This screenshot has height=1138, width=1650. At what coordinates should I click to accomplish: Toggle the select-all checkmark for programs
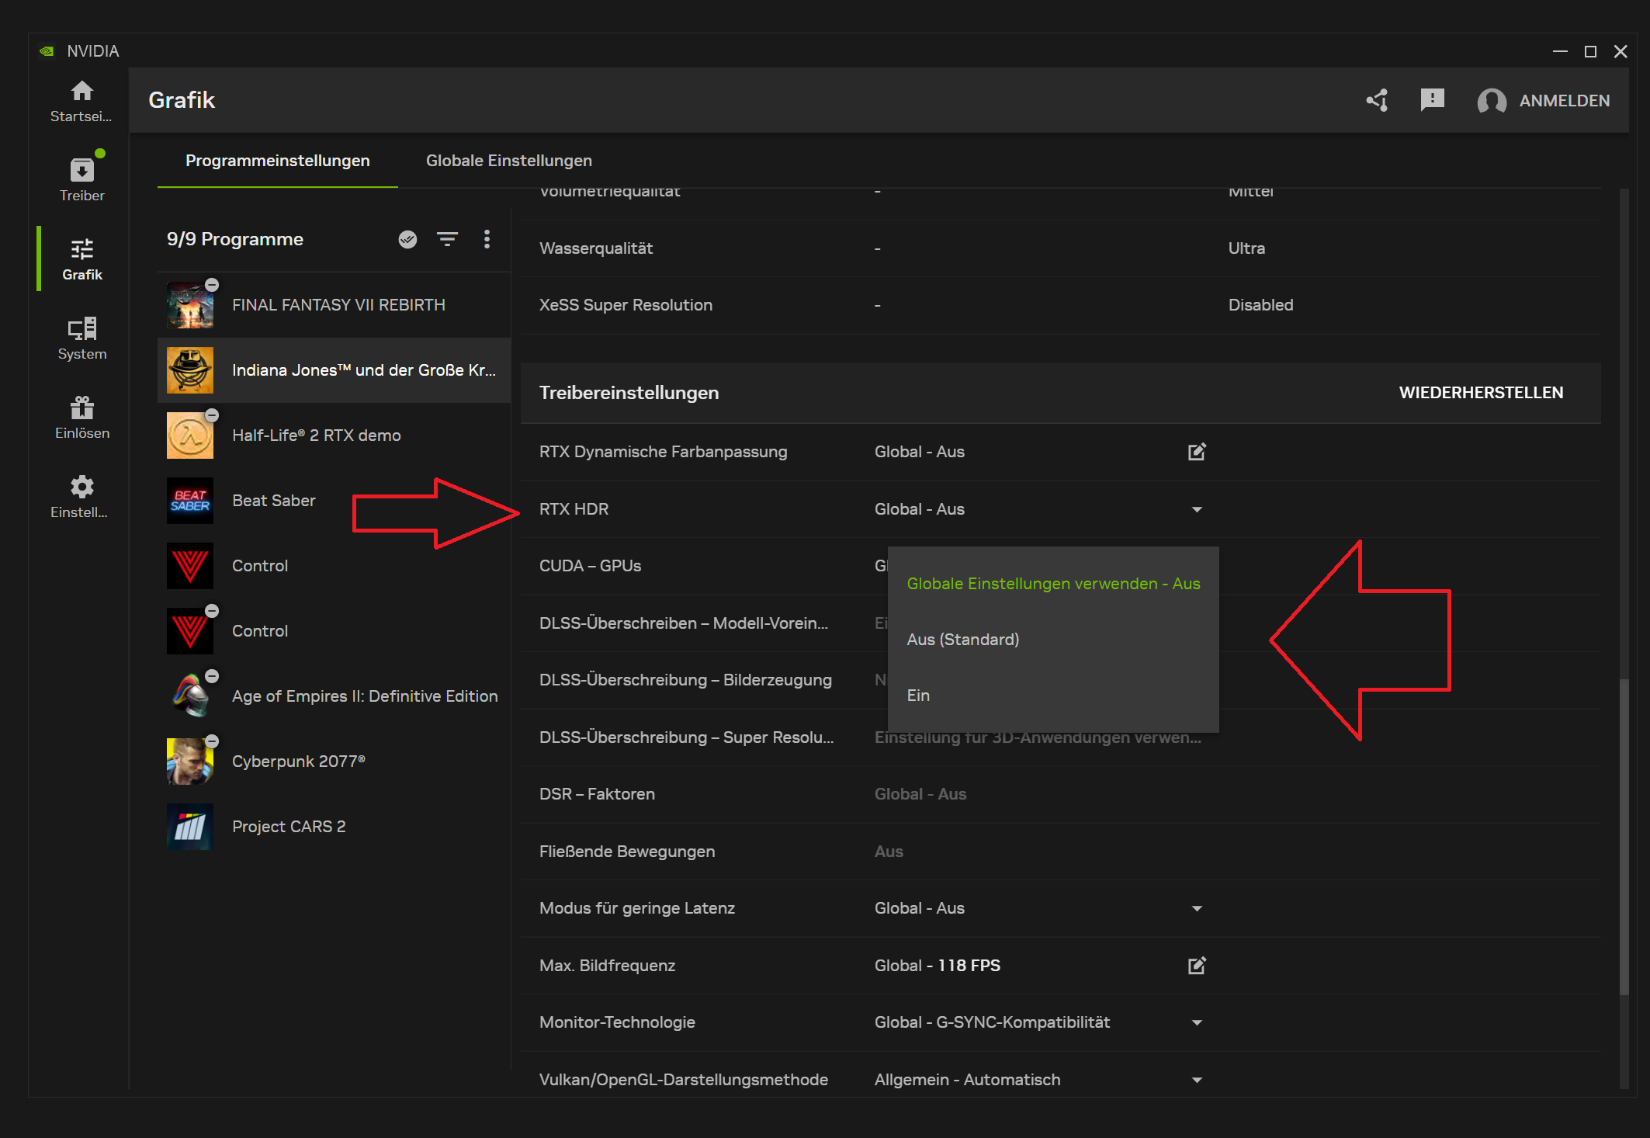pos(407,239)
